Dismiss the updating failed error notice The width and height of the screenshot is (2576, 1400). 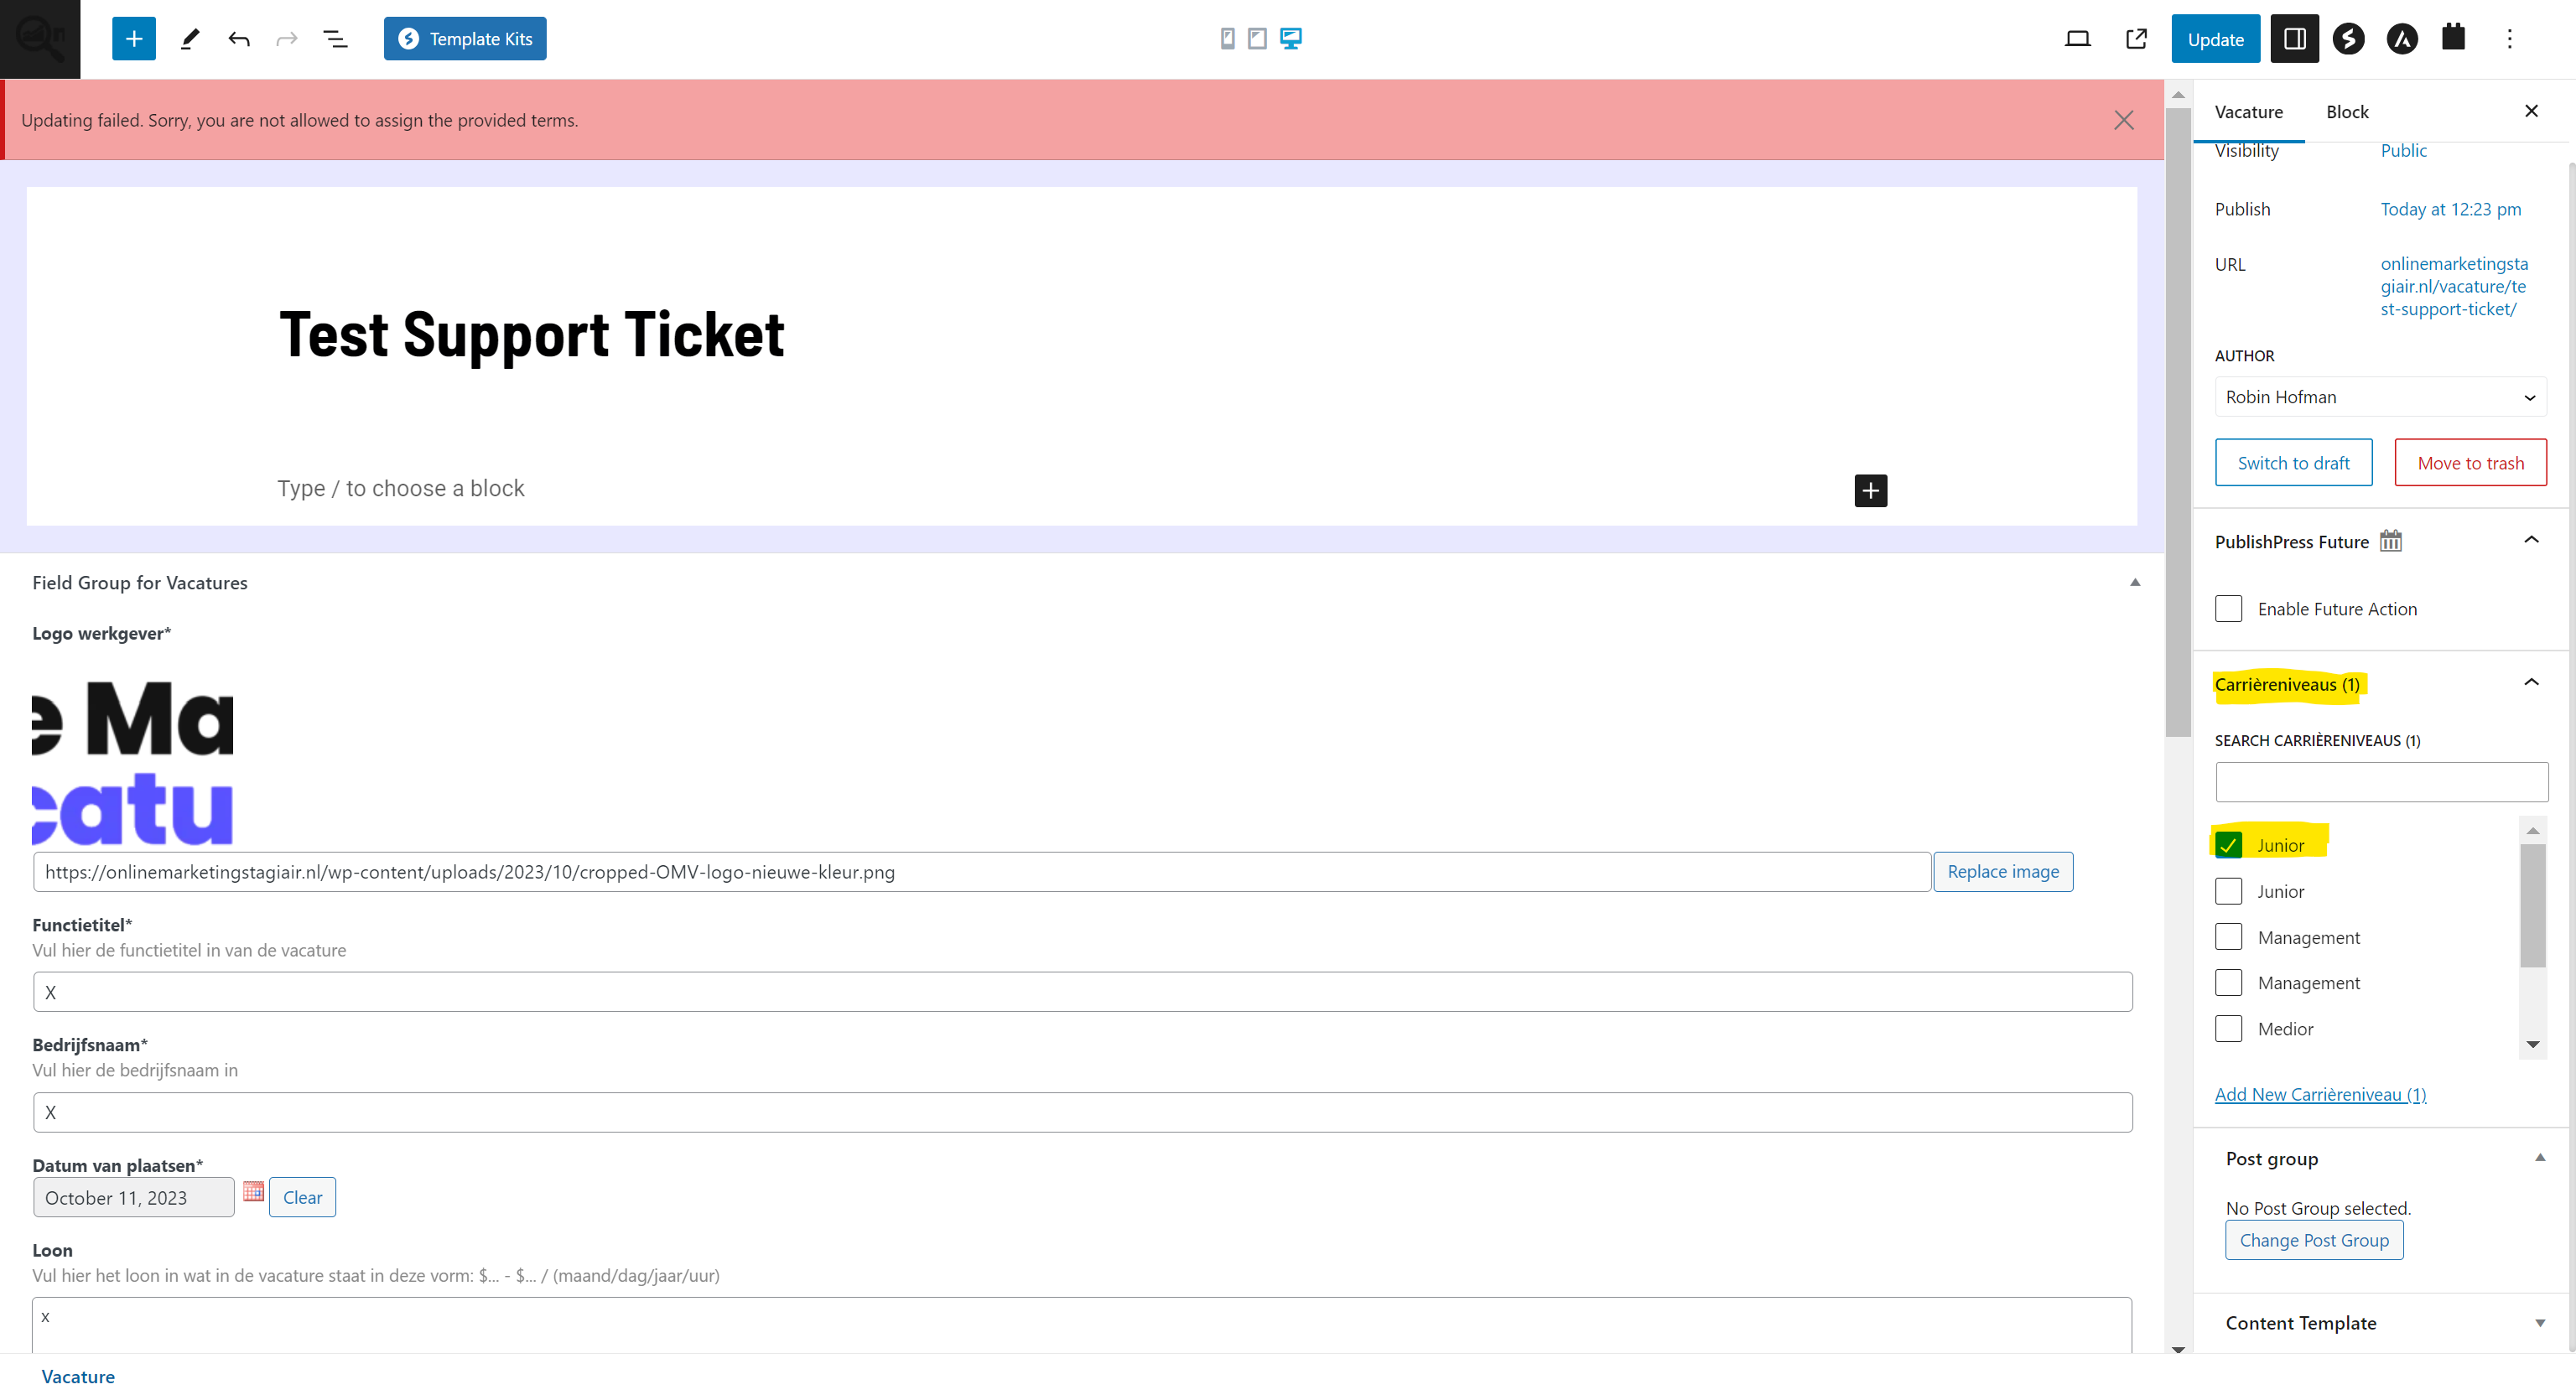click(x=2124, y=120)
